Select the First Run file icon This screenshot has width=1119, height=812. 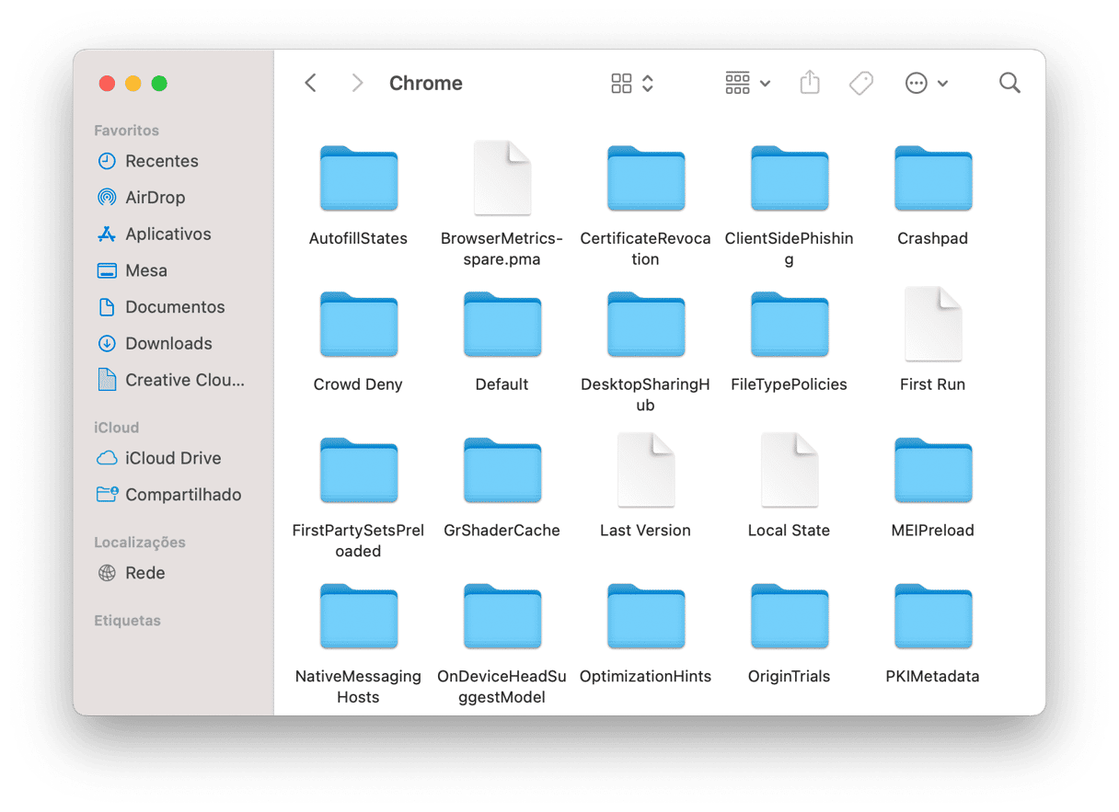933,324
